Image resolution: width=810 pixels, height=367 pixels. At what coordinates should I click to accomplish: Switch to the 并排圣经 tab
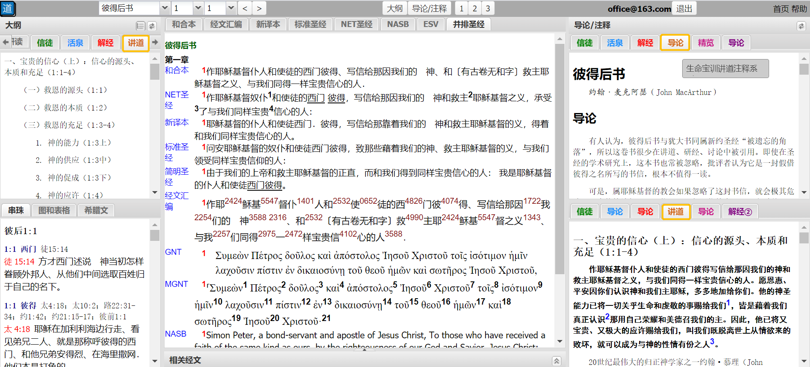click(468, 24)
